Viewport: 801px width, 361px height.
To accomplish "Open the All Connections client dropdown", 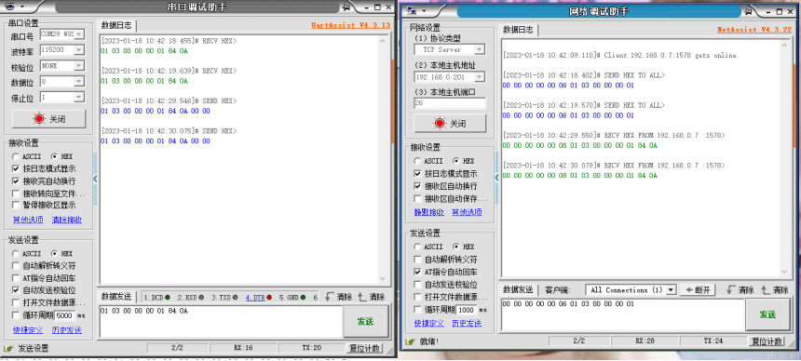I will 671,289.
